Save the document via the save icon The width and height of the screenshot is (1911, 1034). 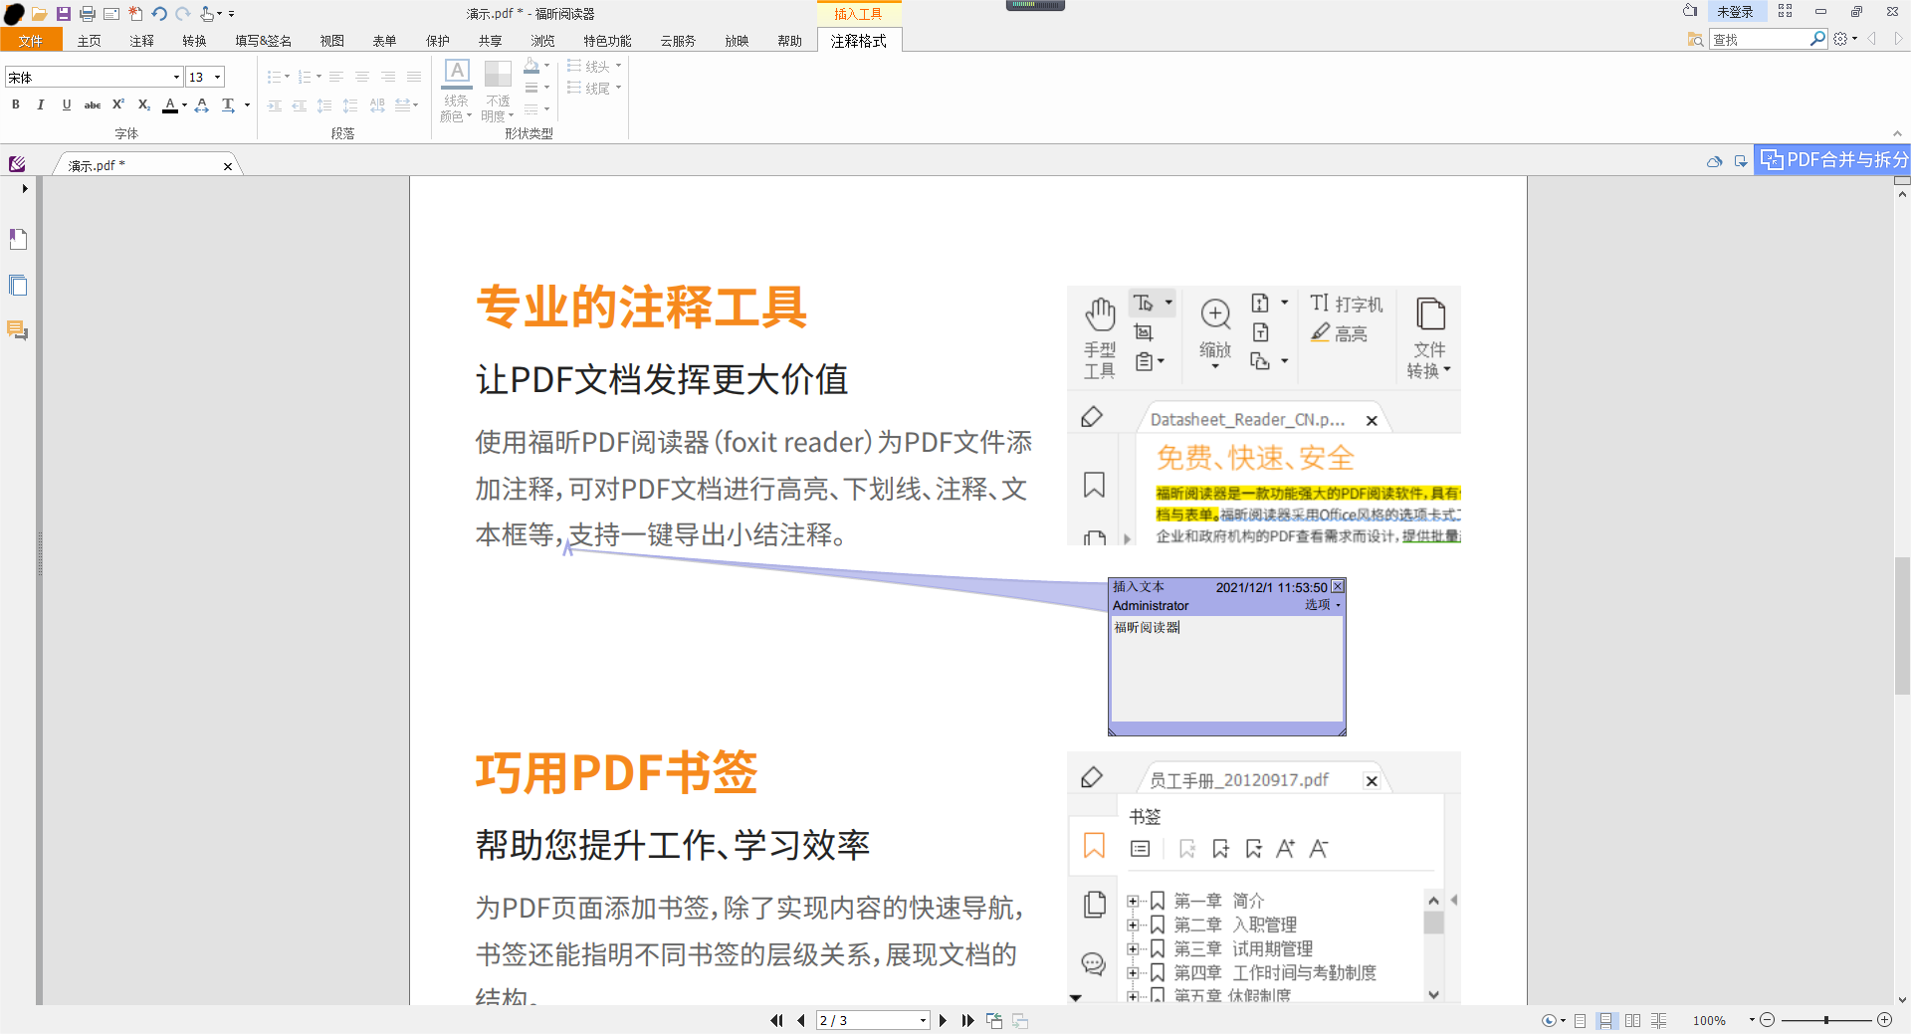(64, 13)
